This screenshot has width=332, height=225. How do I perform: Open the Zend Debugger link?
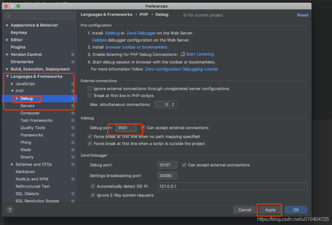(x=141, y=33)
